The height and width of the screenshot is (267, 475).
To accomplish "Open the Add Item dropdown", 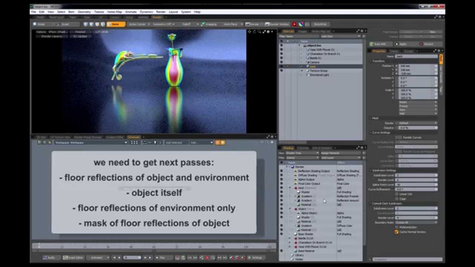I will tap(340, 36).
